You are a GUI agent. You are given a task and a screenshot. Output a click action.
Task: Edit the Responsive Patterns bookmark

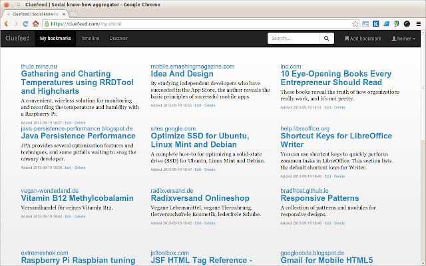point(328,223)
